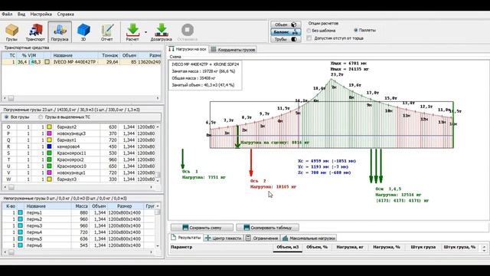The width and height of the screenshot is (490, 276).
Task: Select Грузы в выделенных ТС radio
Action: 41,117
